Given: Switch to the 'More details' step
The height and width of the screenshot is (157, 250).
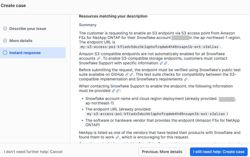Looking at the screenshot, I should point(21,41).
